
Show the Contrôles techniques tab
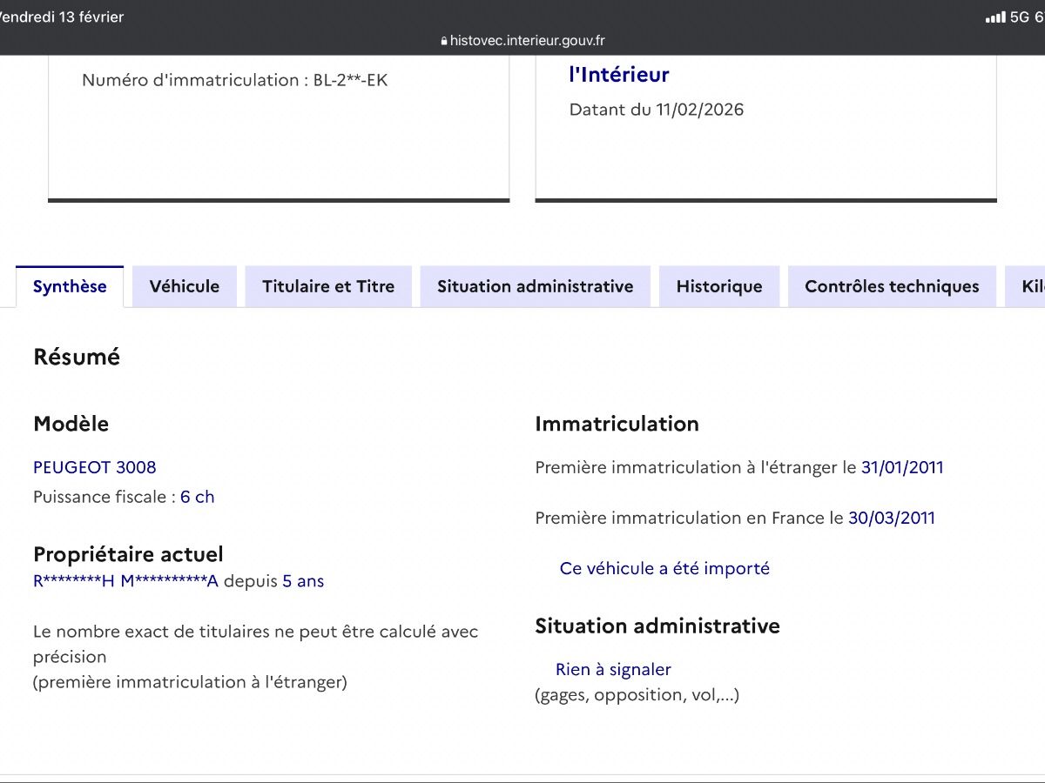tap(891, 287)
